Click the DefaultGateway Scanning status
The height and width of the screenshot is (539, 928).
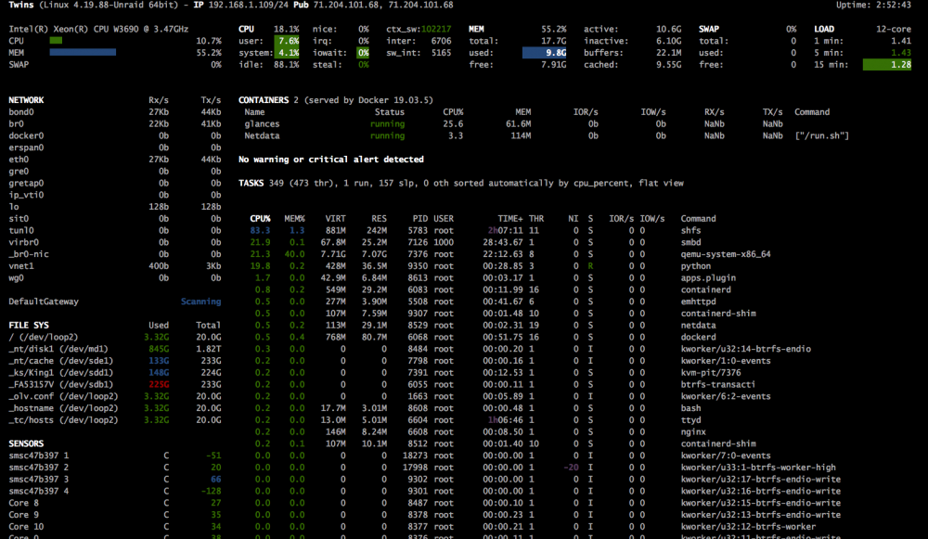(200, 302)
